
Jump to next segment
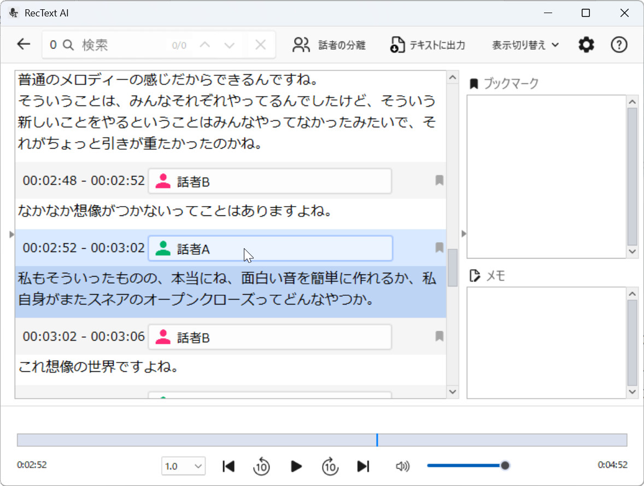363,466
